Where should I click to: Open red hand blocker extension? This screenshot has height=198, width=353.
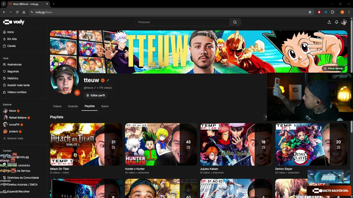tap(319, 12)
